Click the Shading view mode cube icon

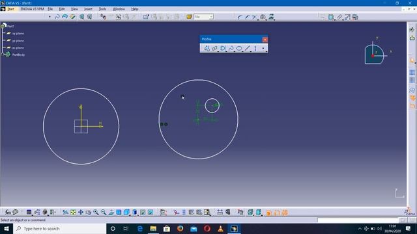tap(135, 213)
